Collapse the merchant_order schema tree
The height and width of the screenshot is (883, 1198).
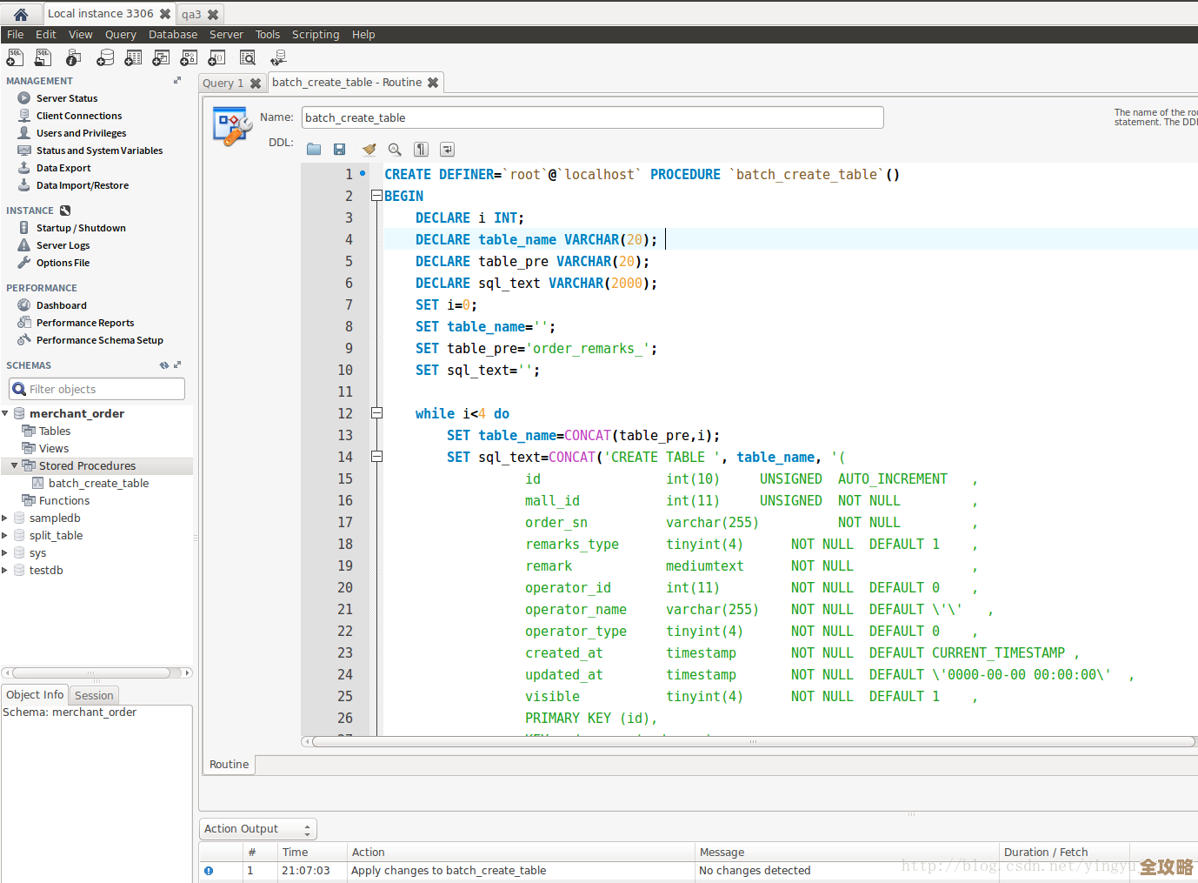[x=5, y=413]
